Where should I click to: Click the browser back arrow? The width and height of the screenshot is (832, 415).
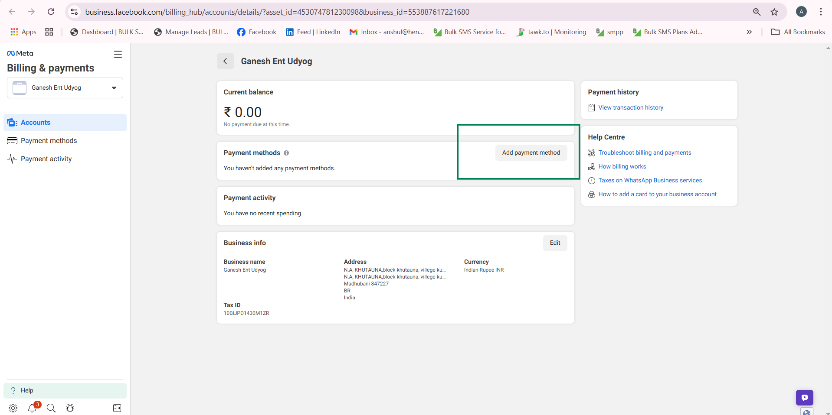12,12
